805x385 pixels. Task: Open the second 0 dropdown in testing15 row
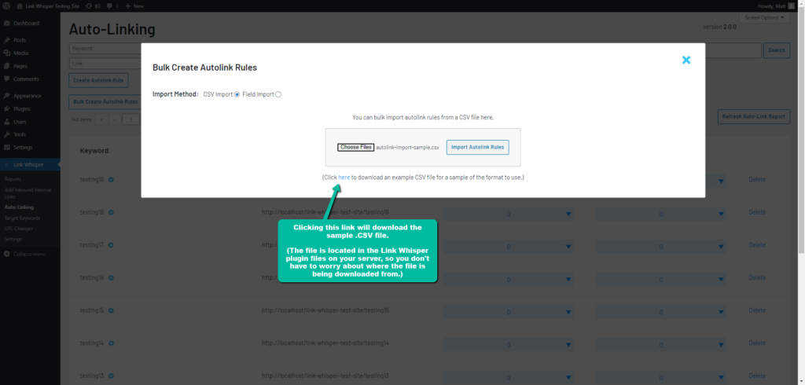click(x=660, y=312)
